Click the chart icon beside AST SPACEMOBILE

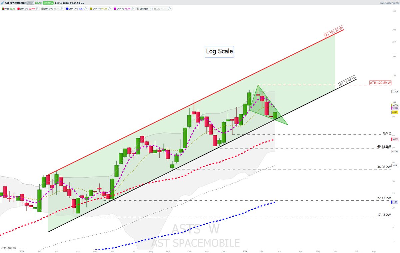tap(2, 3)
